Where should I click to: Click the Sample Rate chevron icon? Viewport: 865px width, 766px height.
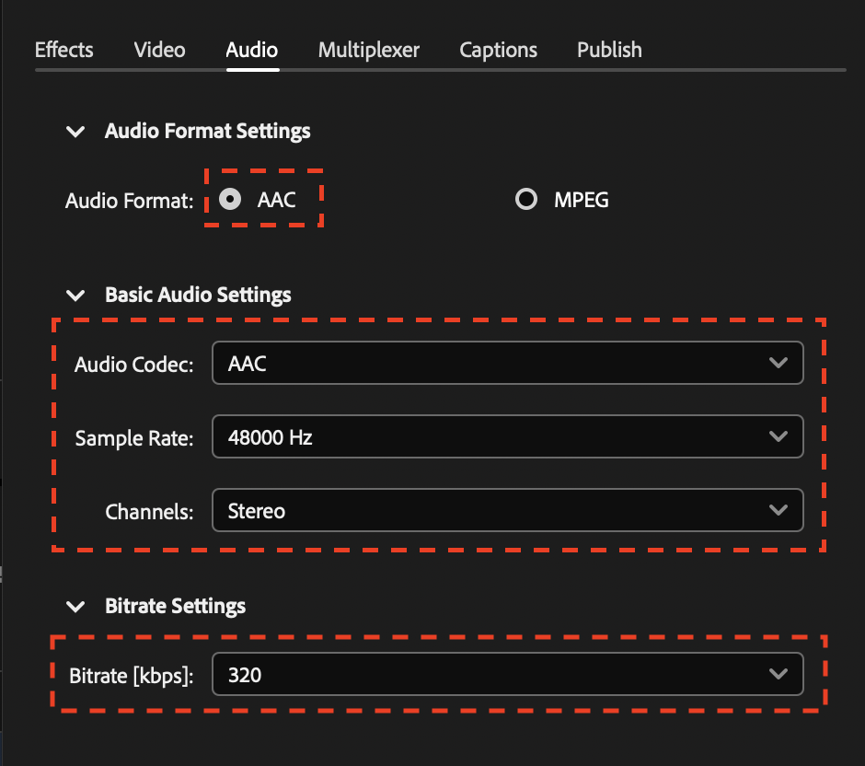click(x=778, y=436)
